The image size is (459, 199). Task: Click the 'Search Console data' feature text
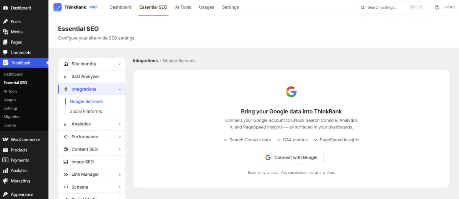click(x=250, y=140)
